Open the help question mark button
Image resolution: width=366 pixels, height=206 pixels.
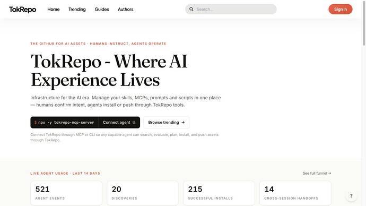[351, 196]
